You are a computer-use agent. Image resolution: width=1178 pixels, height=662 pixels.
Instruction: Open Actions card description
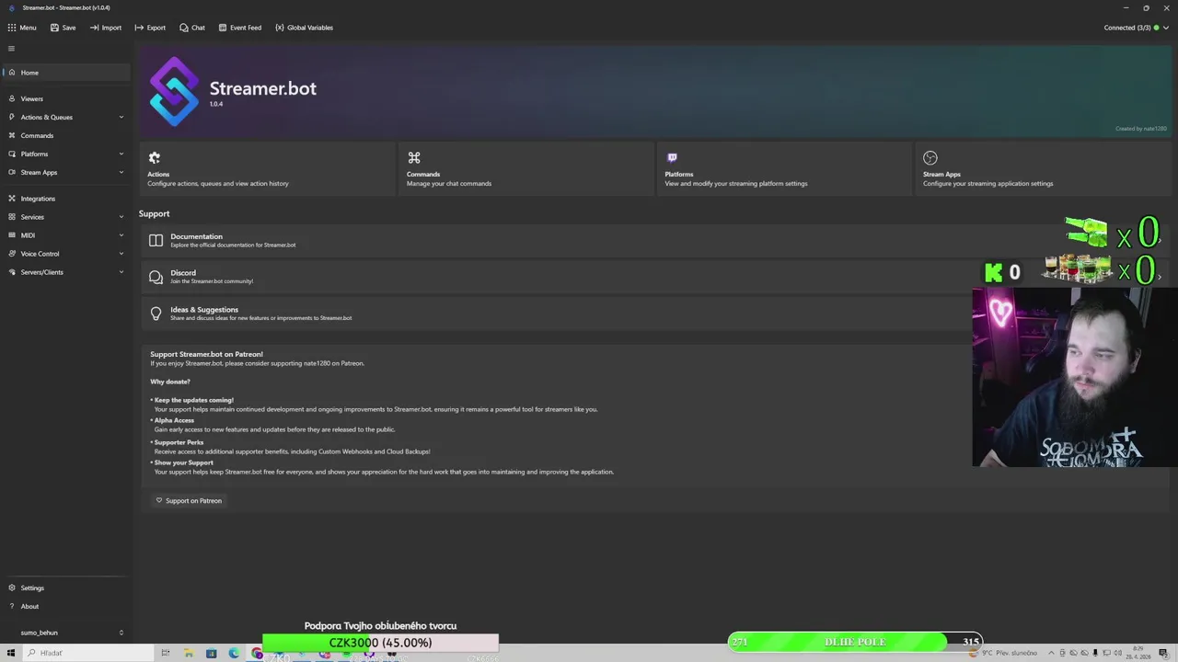(x=218, y=184)
